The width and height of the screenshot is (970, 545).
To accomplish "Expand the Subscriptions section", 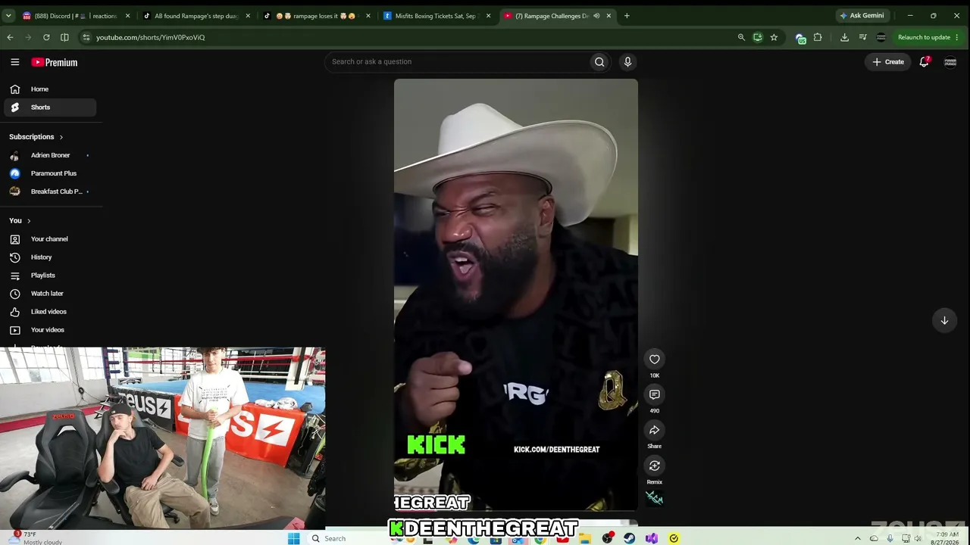I will click(36, 137).
